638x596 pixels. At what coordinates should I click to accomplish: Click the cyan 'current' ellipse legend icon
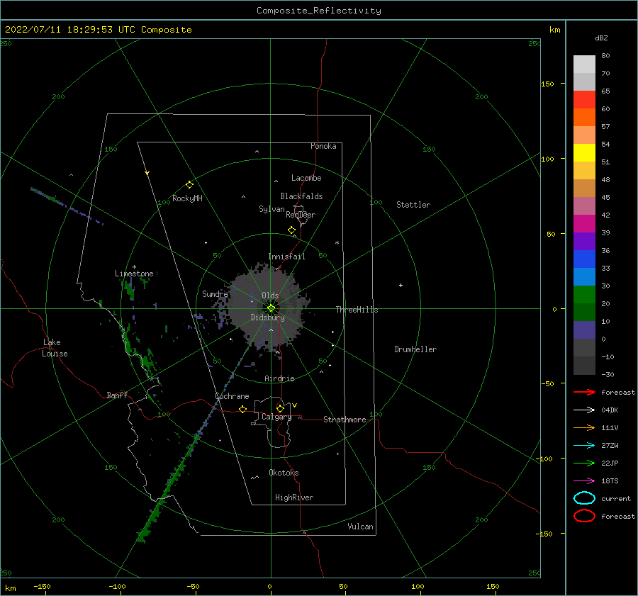[x=584, y=498]
